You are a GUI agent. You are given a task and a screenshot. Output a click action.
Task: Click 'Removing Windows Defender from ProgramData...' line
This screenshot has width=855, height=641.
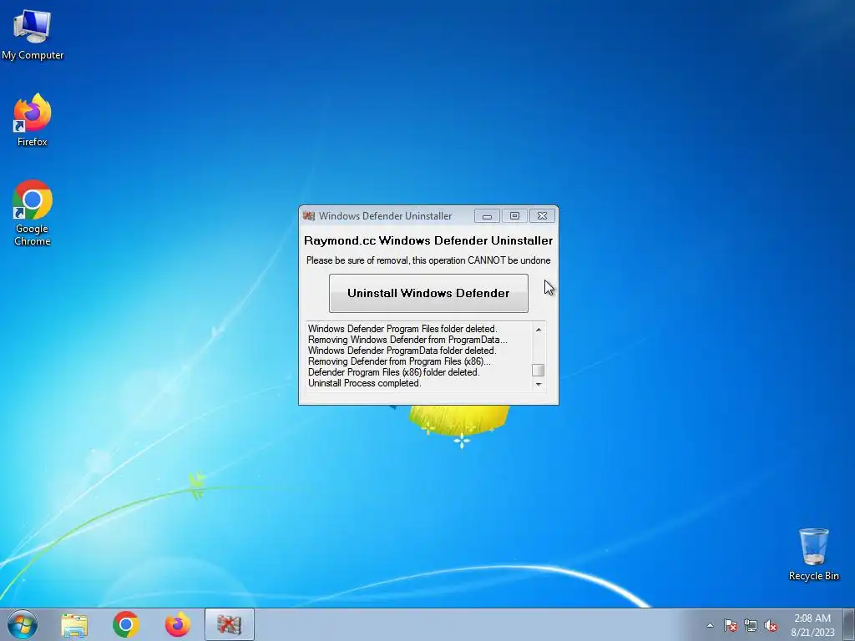point(407,340)
